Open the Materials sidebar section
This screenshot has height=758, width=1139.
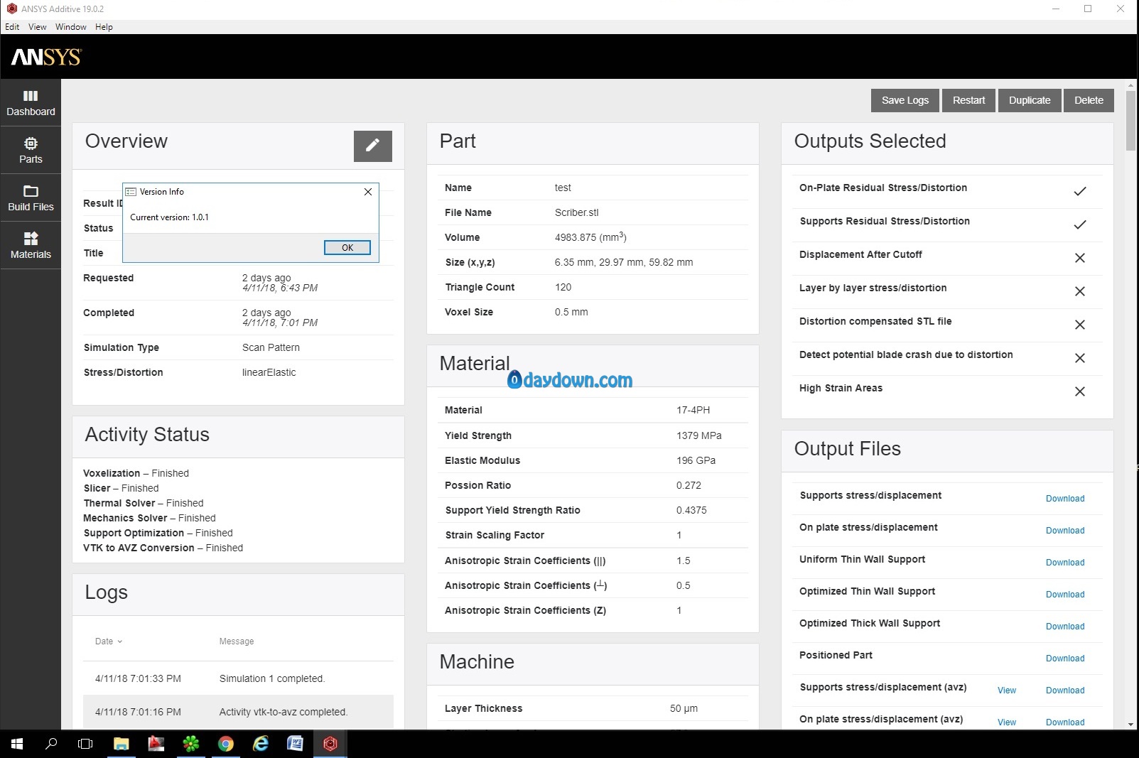pos(31,246)
